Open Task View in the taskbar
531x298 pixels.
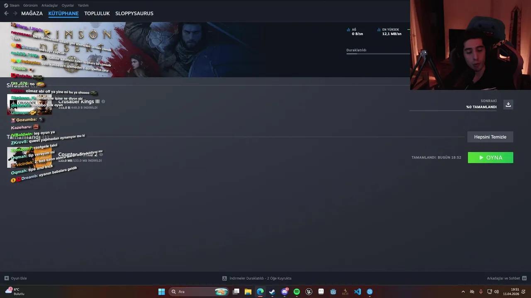click(236, 292)
